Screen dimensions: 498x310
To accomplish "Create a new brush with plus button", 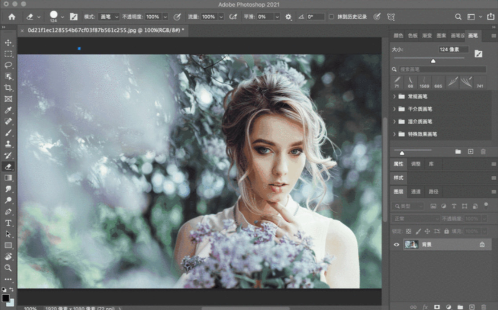I will pyautogui.click(x=470, y=152).
